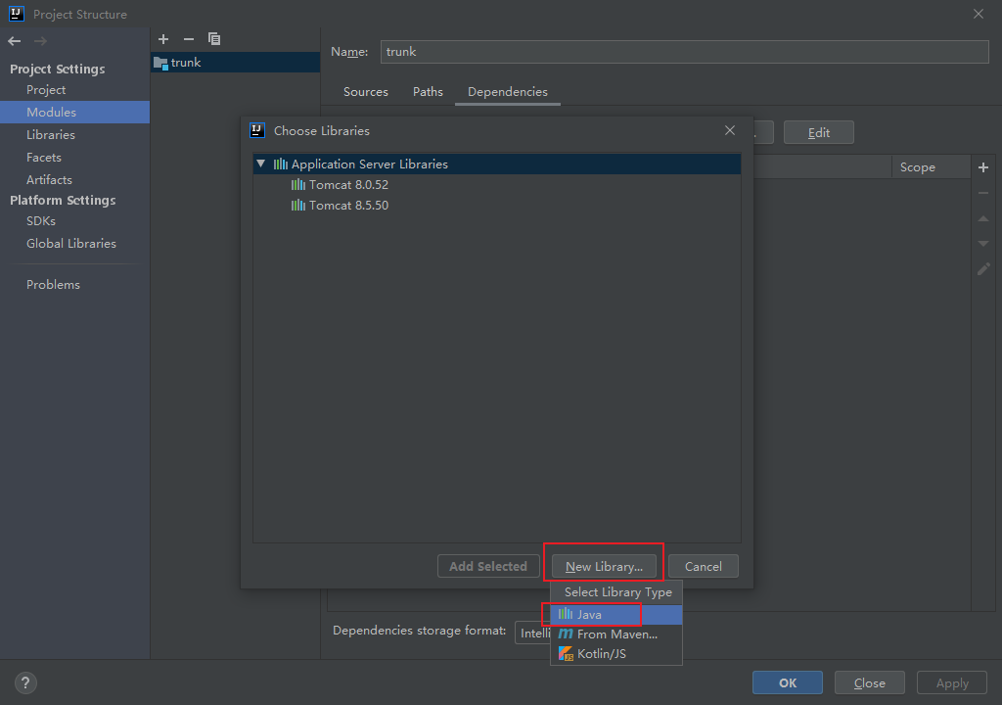Click Cancel in Choose Libraries

(x=703, y=566)
